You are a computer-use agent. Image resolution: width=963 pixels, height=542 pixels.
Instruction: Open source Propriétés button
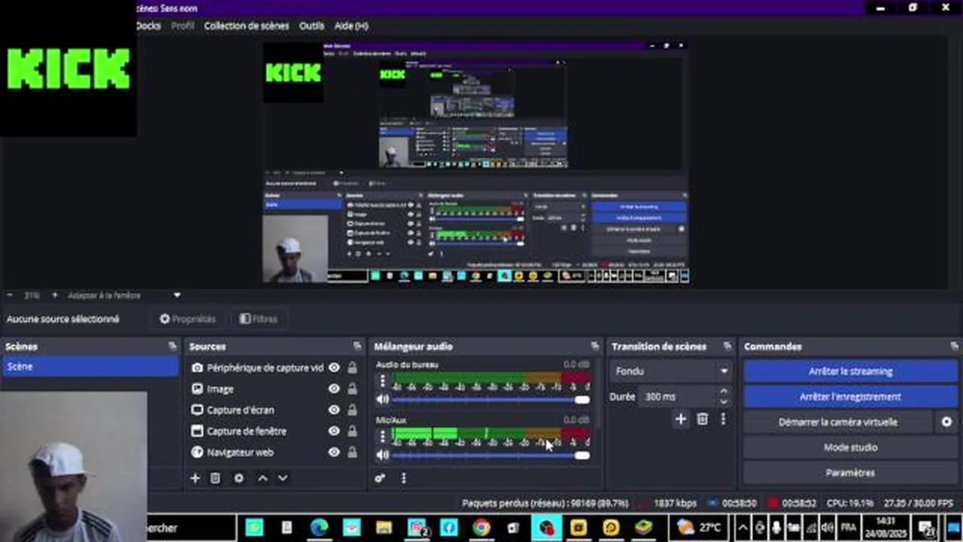(188, 319)
